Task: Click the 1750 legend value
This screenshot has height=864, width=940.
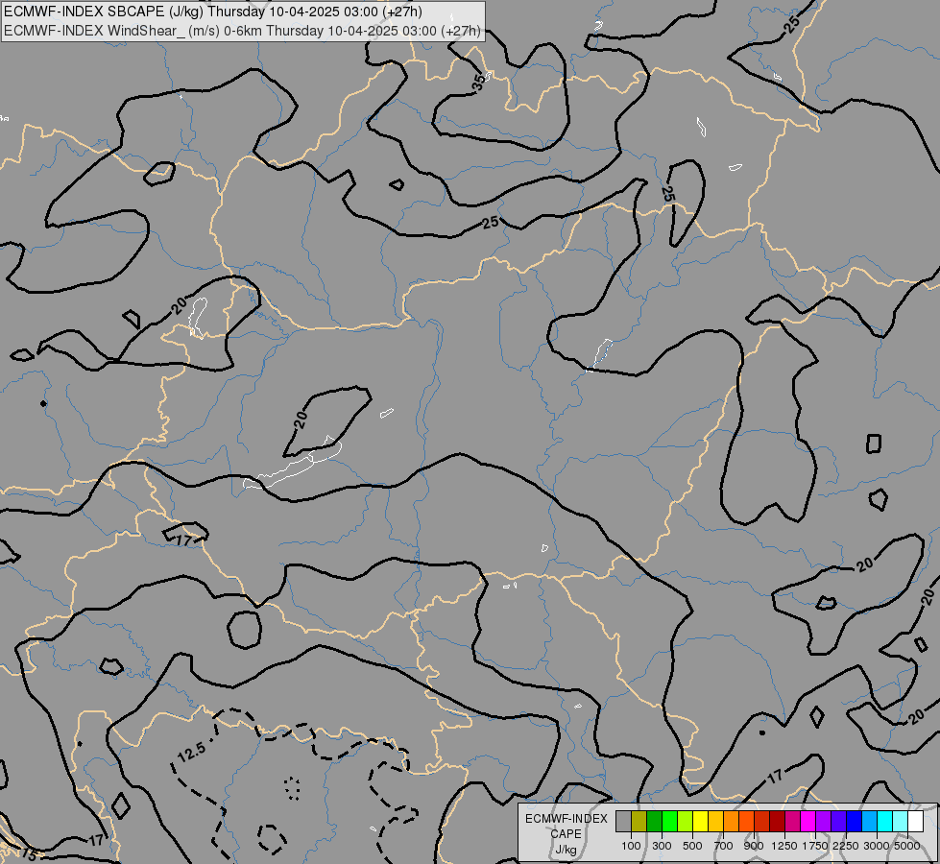Action: [815, 846]
